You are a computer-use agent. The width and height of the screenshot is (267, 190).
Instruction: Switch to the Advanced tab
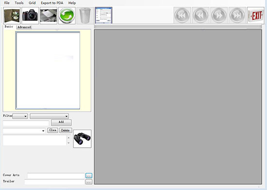(24, 27)
